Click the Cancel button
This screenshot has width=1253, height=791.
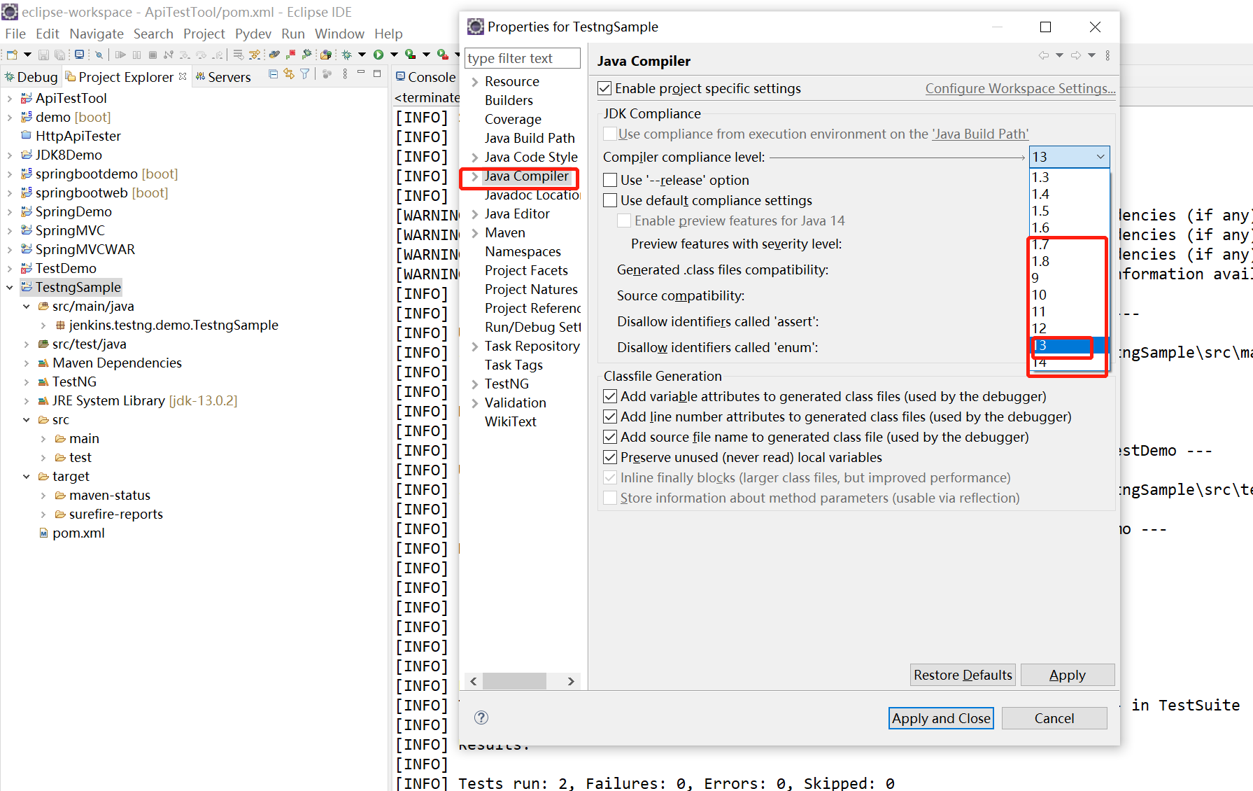(1054, 719)
